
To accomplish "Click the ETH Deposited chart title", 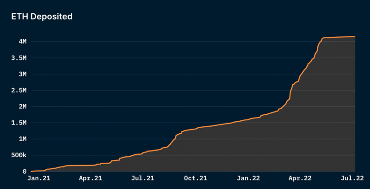I will pos(42,17).
